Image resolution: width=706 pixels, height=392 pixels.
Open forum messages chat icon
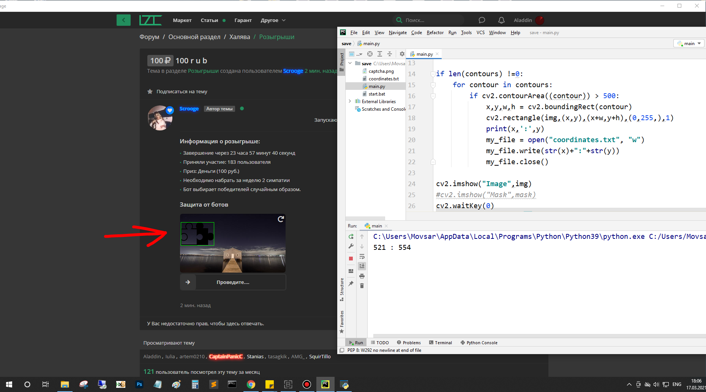pyautogui.click(x=482, y=20)
